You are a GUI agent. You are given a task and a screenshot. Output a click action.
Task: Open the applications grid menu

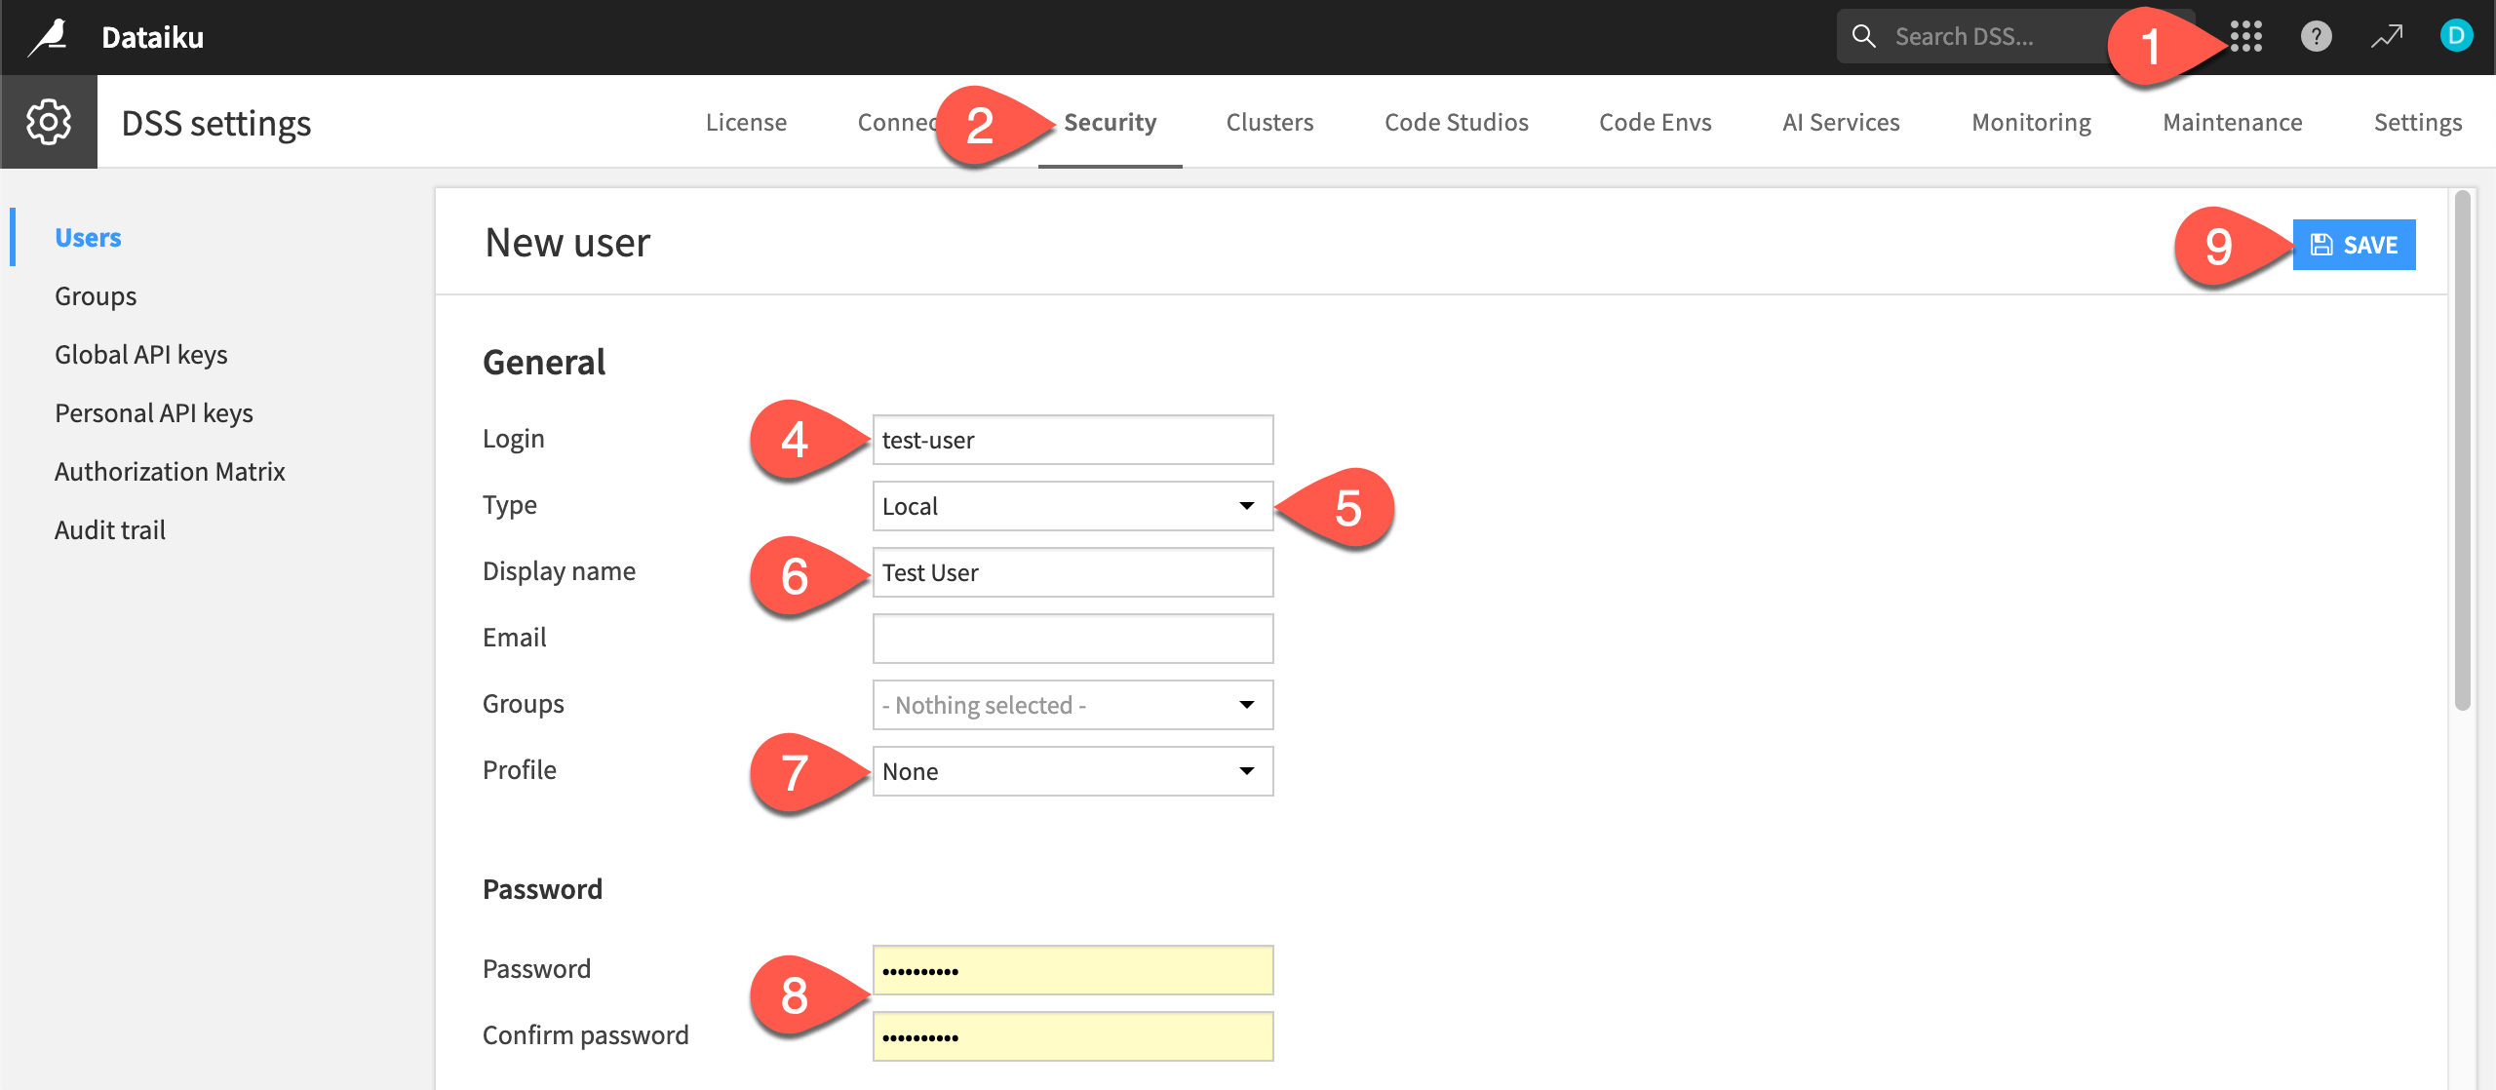pos(2246,37)
